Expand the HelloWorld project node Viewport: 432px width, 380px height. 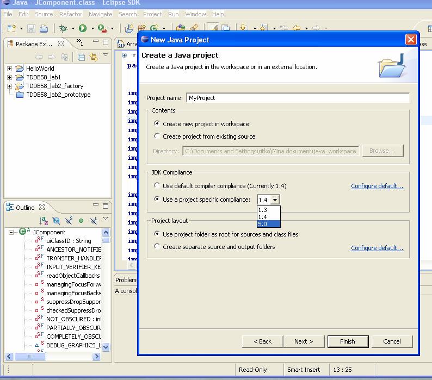tap(10, 68)
